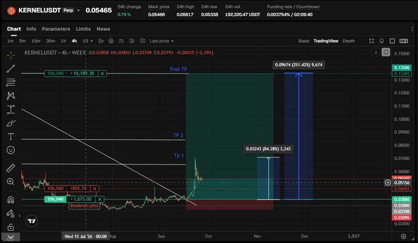The height and width of the screenshot is (243, 418).
Task: Toggle the order panel layout icon
Action: pos(404,40)
